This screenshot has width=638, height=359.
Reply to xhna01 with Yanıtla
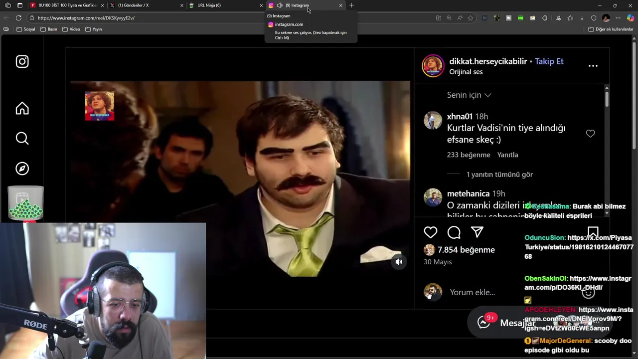click(508, 155)
